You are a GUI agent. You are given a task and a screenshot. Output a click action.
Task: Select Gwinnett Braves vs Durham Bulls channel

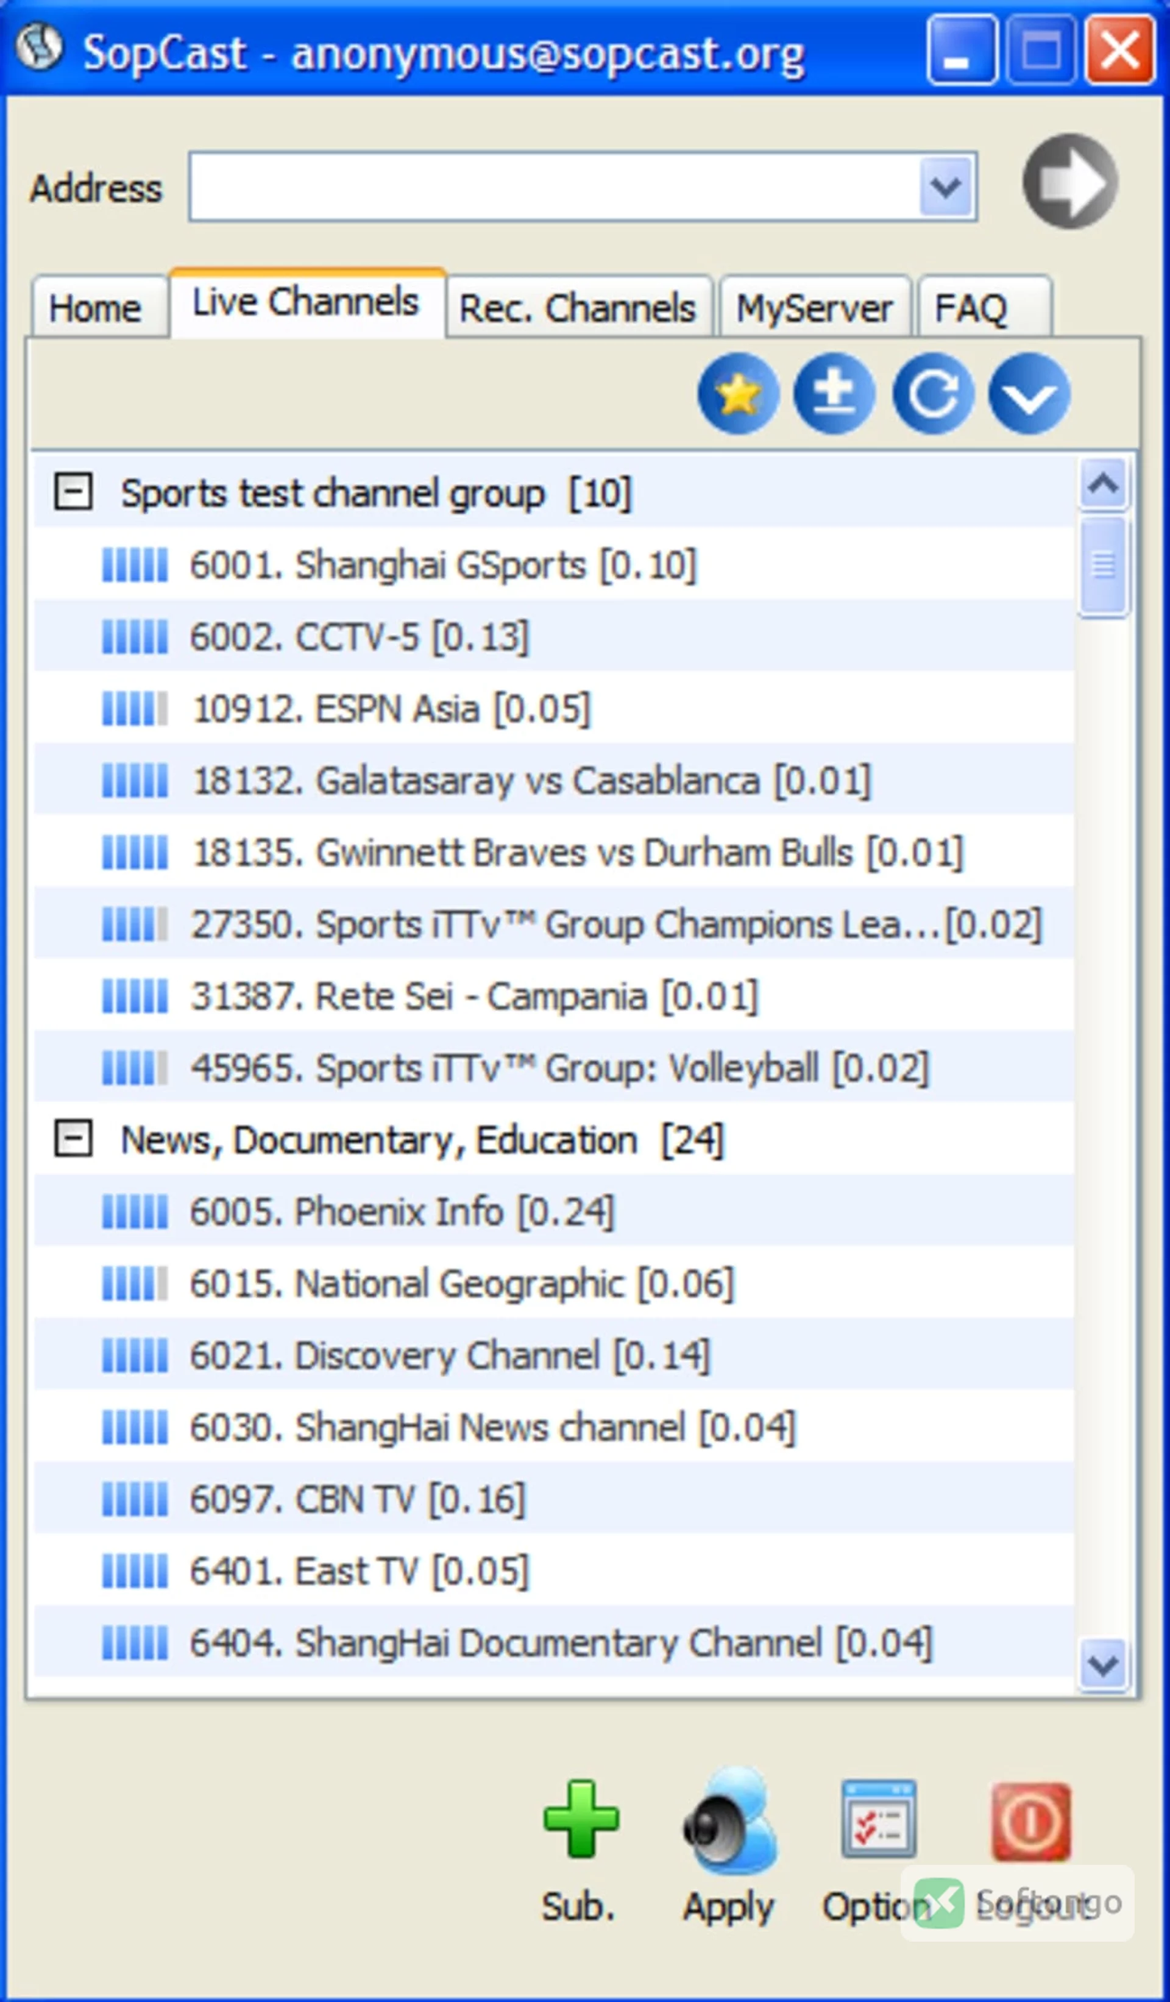tap(554, 851)
